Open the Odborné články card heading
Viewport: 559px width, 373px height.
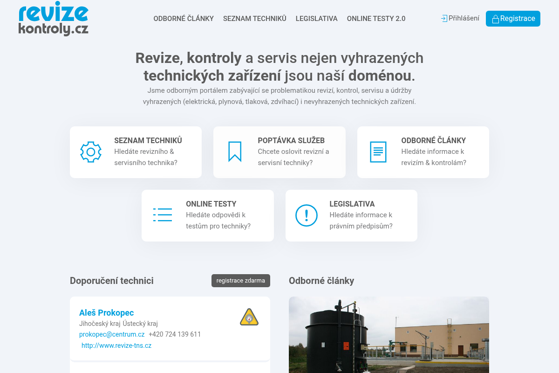434,140
